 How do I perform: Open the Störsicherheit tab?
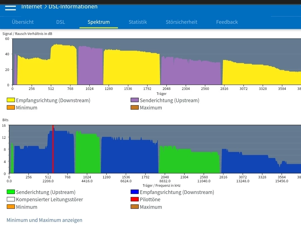click(x=181, y=22)
